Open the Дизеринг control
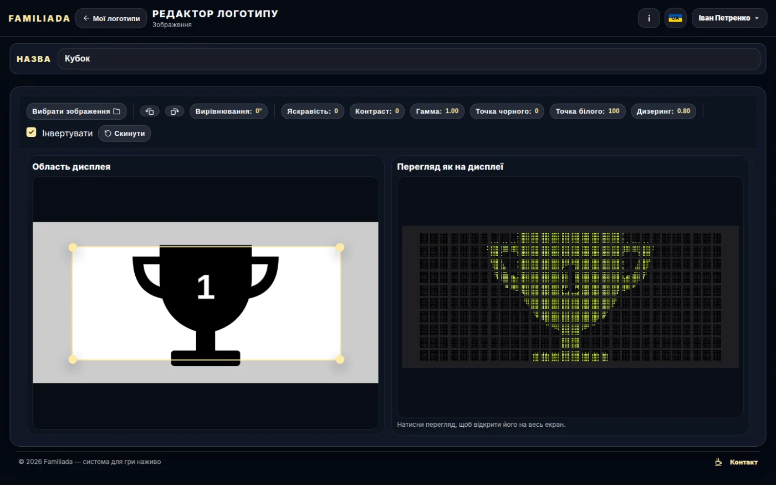Image resolution: width=776 pixels, height=485 pixels. click(x=663, y=111)
